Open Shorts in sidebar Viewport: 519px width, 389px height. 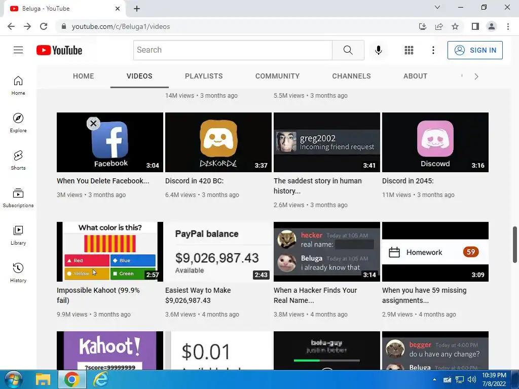click(18, 160)
